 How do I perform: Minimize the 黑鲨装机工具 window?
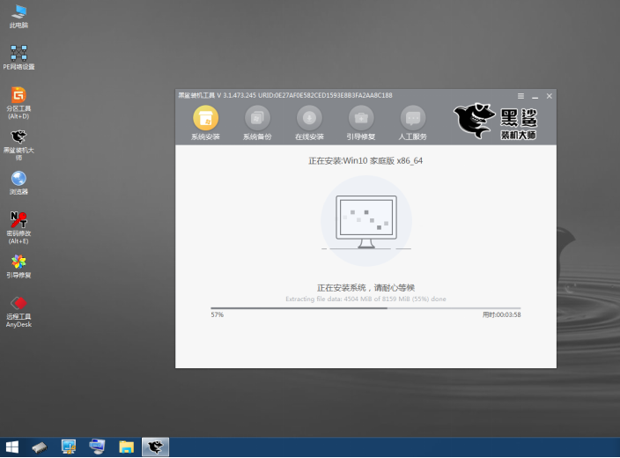pyautogui.click(x=535, y=95)
